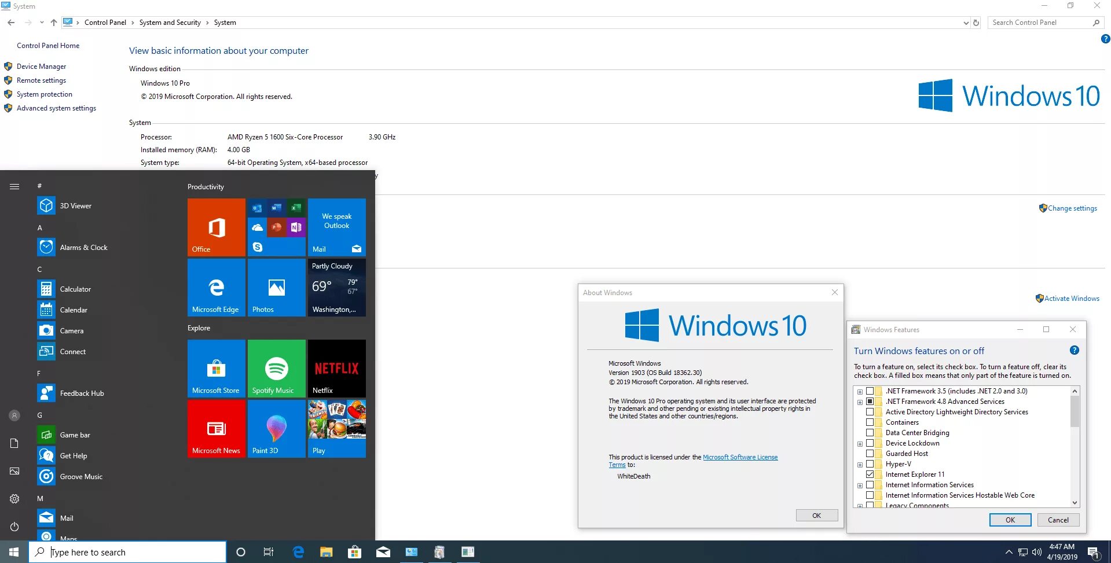The width and height of the screenshot is (1111, 563).
Task: Expand Internet Information Services node
Action: click(x=860, y=485)
